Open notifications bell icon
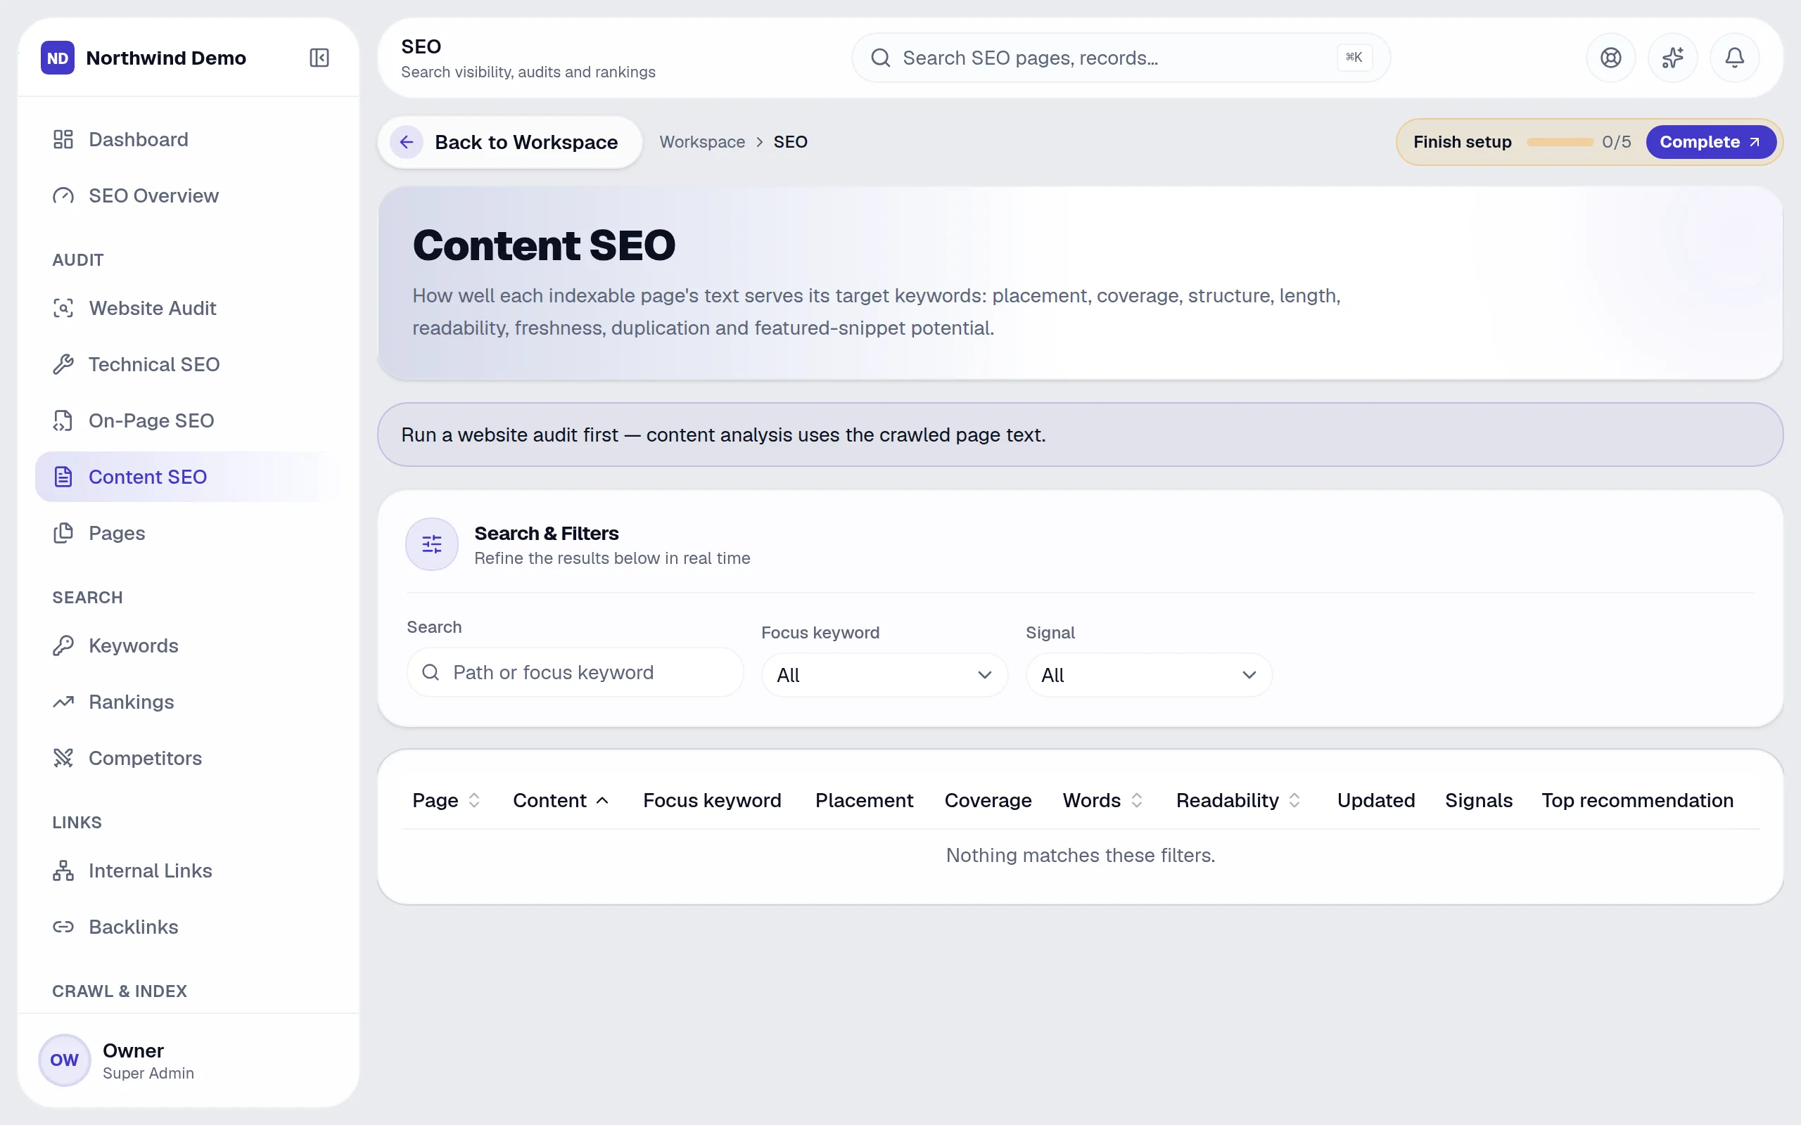This screenshot has height=1125, width=1801. pyautogui.click(x=1735, y=58)
